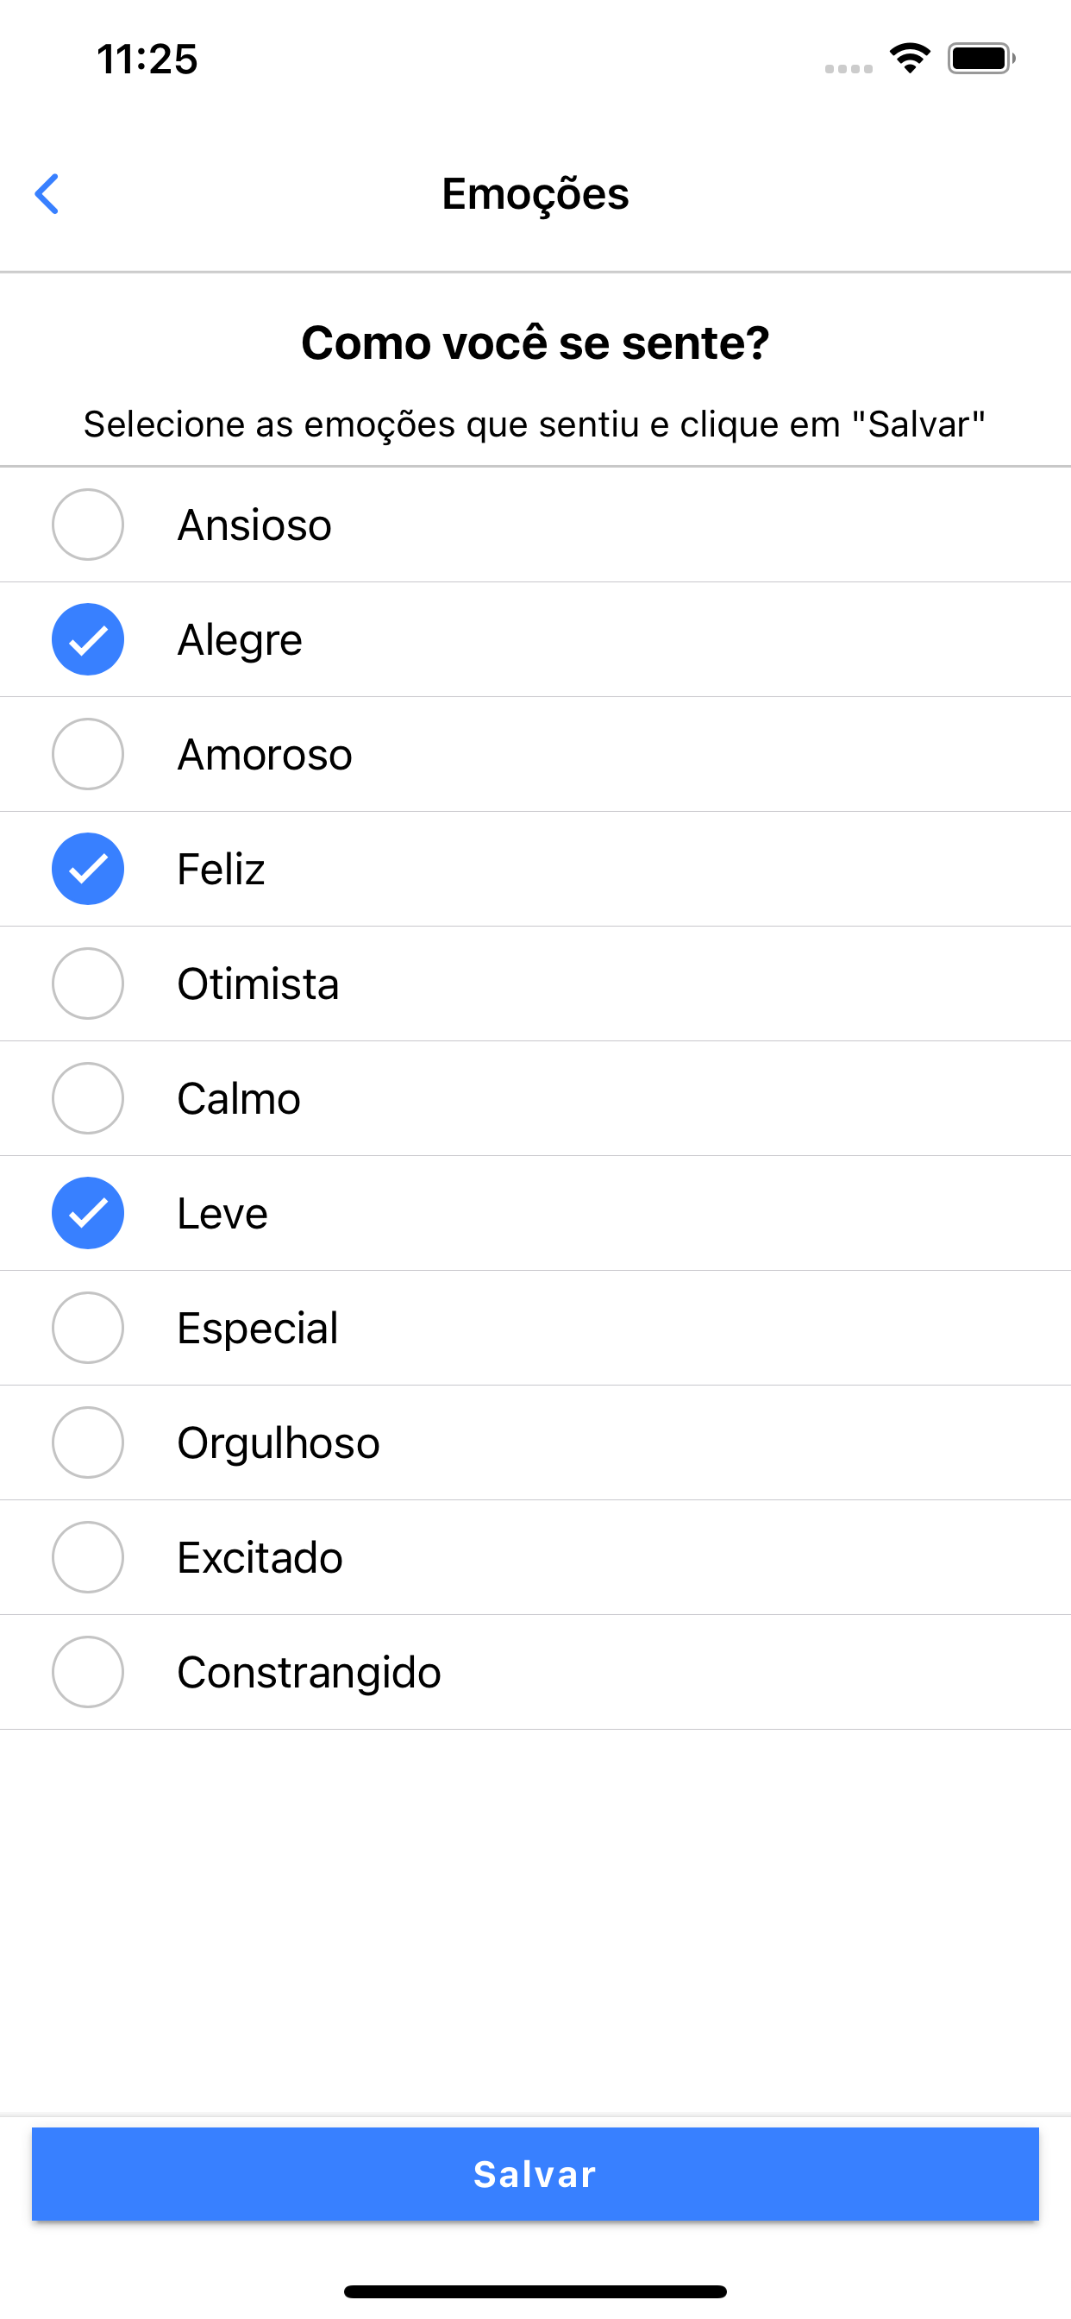Tap the clock showing 11:25
Screen dimensions: 1071x2319
(x=147, y=60)
